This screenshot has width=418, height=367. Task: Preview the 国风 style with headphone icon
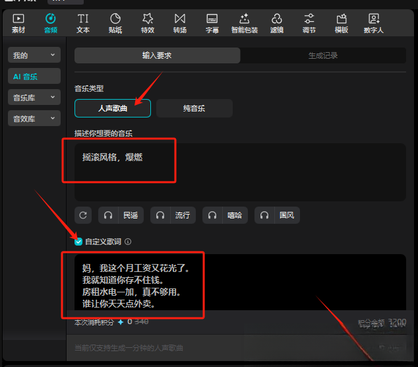tap(264, 215)
